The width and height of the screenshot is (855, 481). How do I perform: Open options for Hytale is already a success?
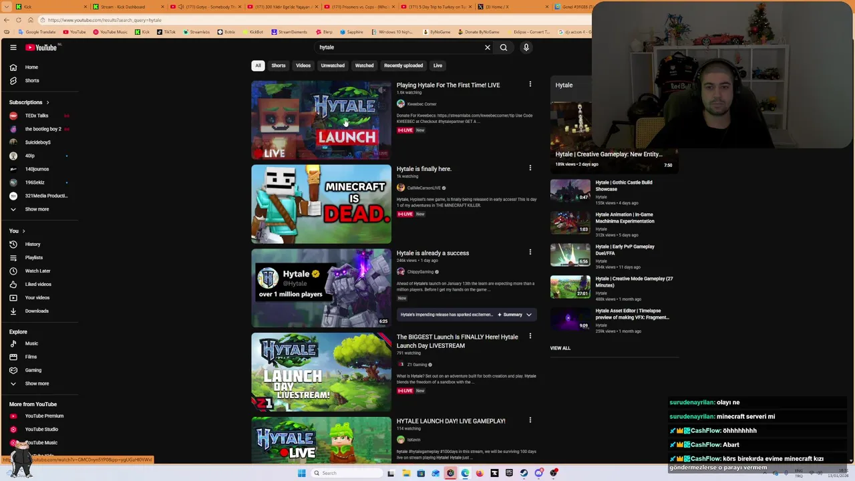coord(530,253)
